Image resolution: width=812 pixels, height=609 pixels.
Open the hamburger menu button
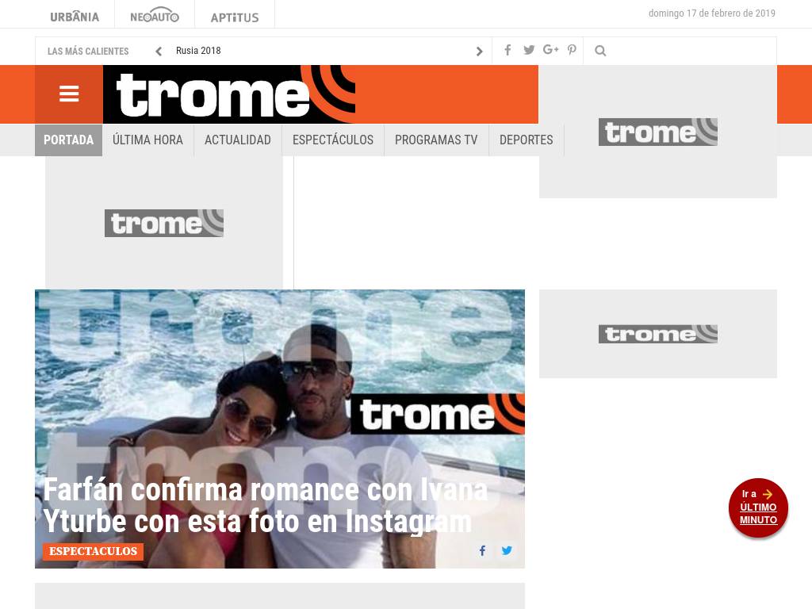click(x=69, y=94)
